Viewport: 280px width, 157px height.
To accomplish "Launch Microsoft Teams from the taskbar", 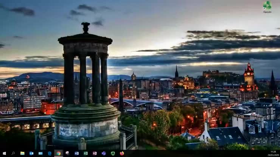I will (x=104, y=153).
